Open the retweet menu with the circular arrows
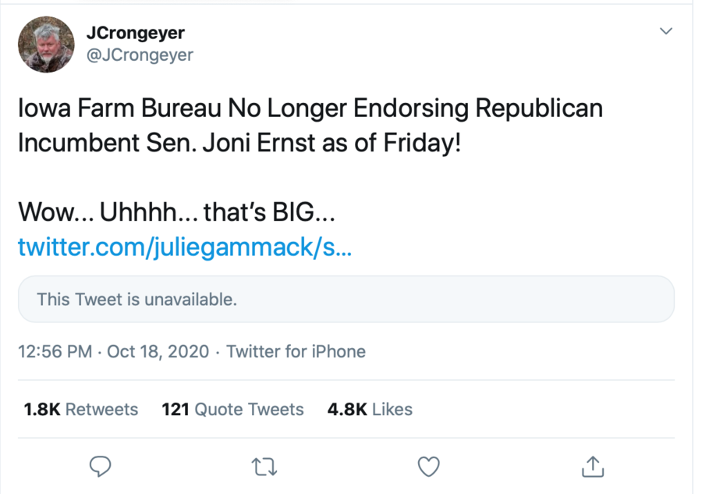 [264, 466]
